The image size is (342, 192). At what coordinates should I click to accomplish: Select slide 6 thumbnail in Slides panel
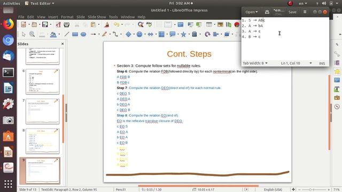(43, 82)
